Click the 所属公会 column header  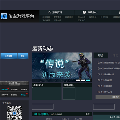[66, 119]
